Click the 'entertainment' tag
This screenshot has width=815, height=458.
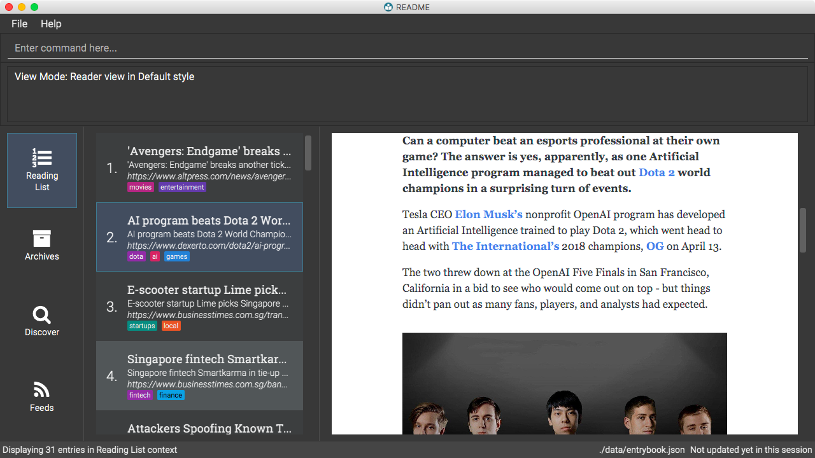tap(182, 187)
